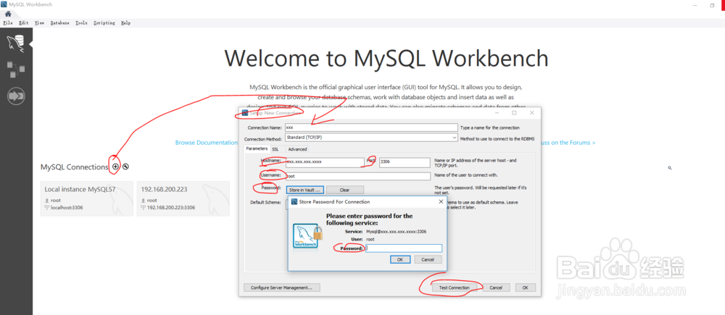Open the Edit menu

[24, 22]
